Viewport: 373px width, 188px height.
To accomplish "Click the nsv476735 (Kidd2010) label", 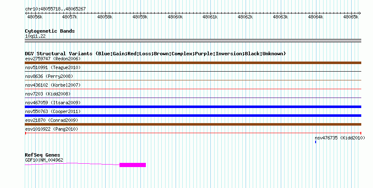I will [340, 138].
